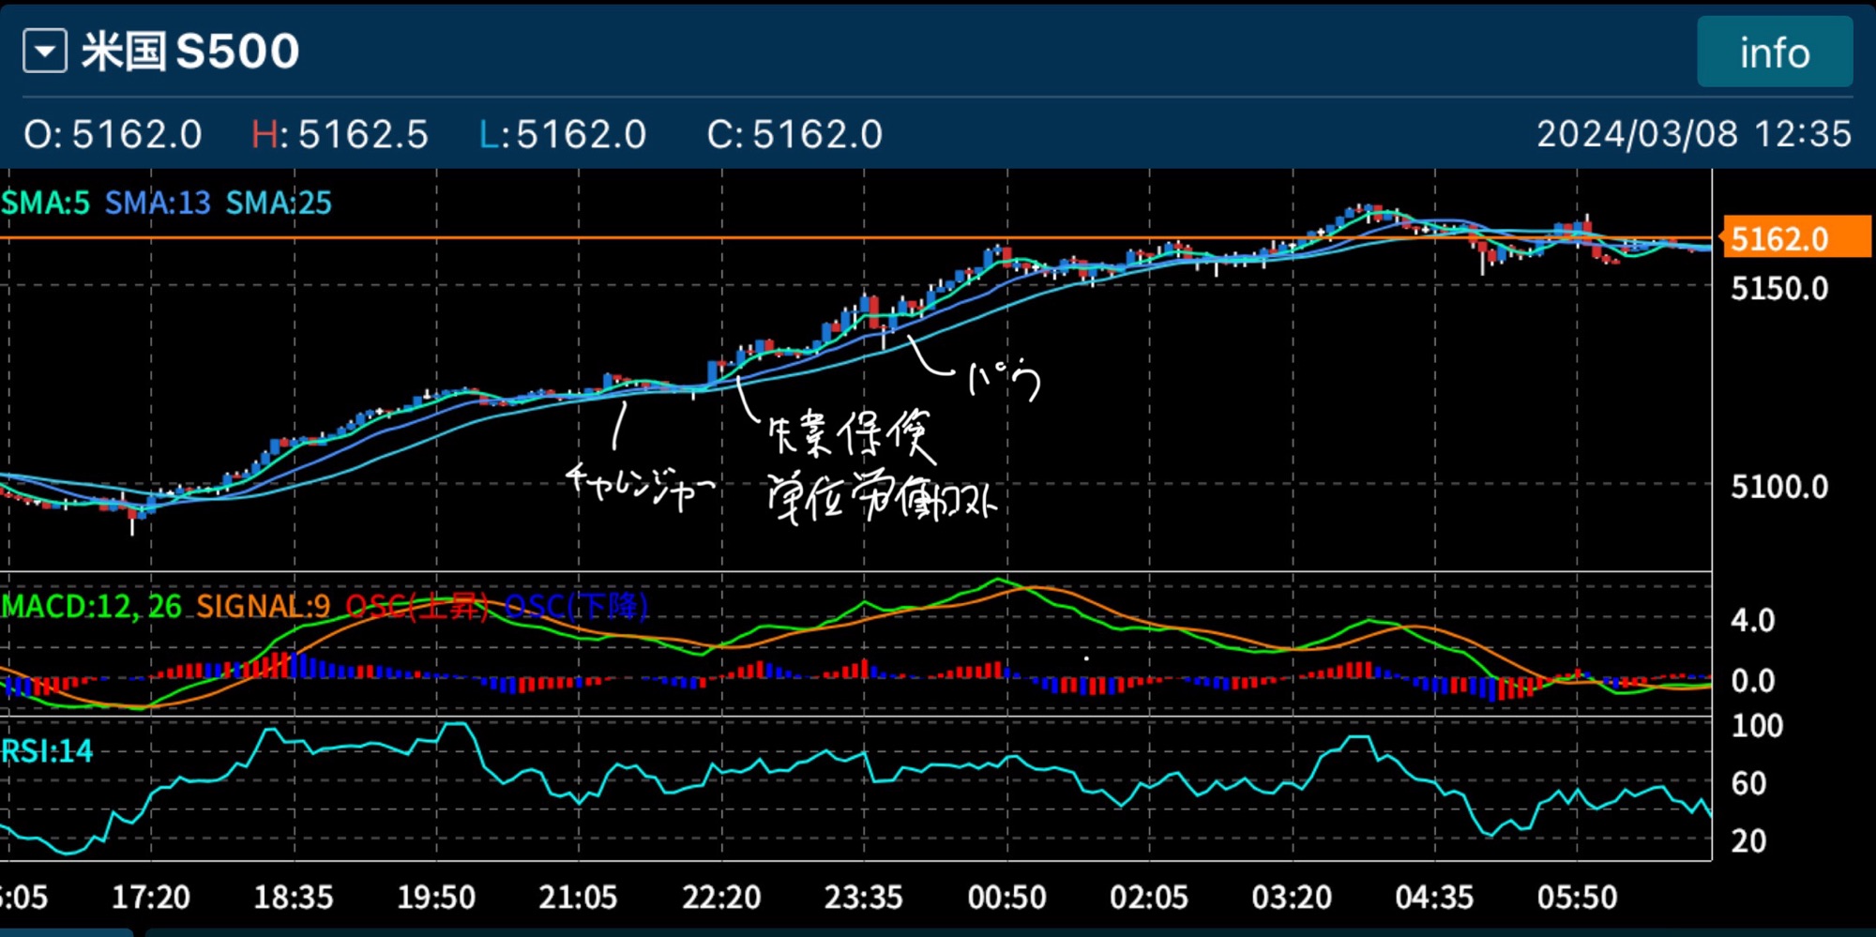Viewport: 1876px width, 937px height.
Task: Click the チャレンジャー handwritten annotation
Action: click(641, 483)
